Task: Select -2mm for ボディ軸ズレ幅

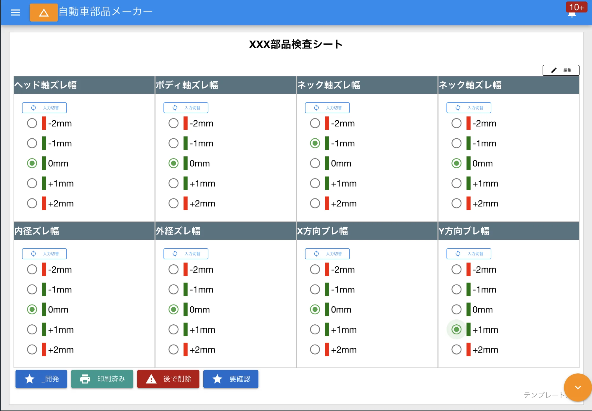Action: (x=173, y=123)
